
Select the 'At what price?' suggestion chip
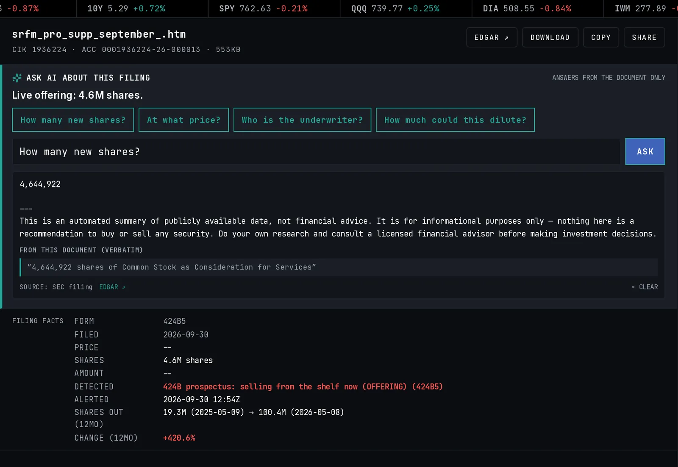coord(183,120)
